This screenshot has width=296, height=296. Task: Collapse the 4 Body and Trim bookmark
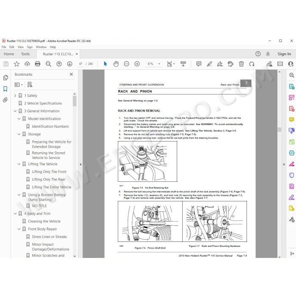tap(15, 214)
